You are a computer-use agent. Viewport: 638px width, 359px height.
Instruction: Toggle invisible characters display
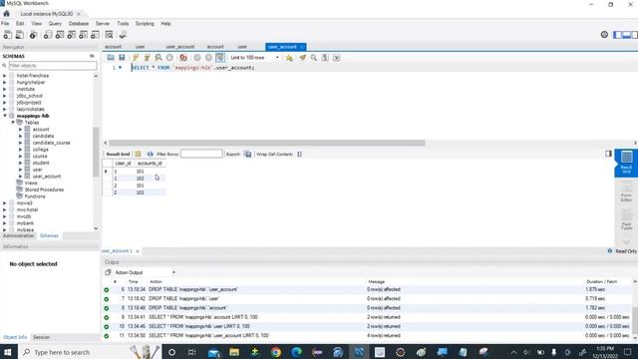click(325, 58)
